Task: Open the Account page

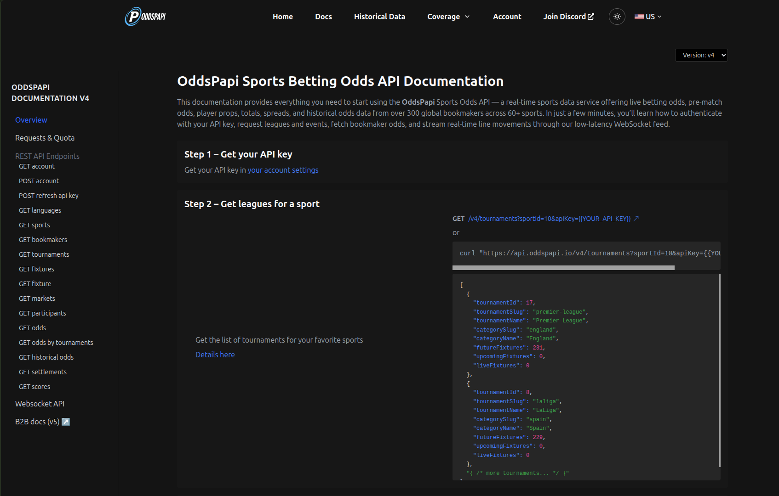Action: pos(507,17)
